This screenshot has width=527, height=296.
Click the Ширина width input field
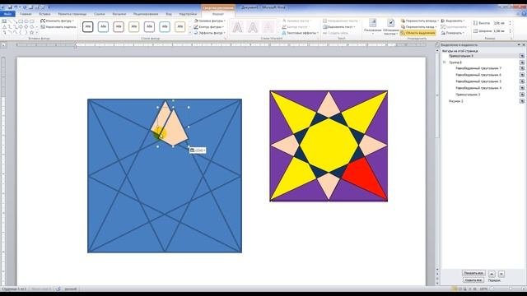501,31
